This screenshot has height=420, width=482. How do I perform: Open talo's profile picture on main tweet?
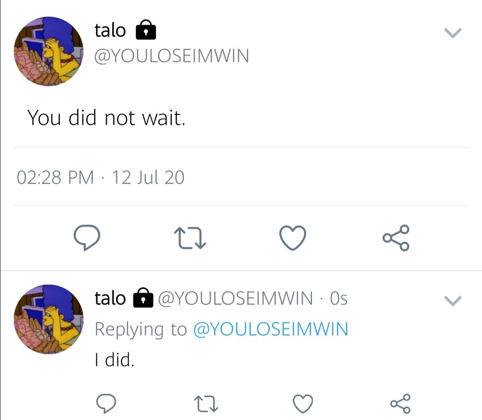[x=49, y=51]
